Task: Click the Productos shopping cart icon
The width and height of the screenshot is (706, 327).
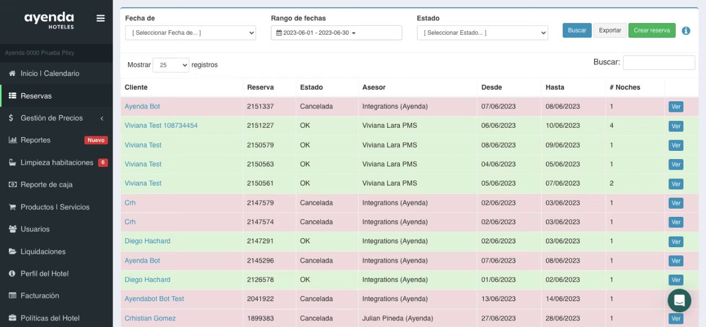Action: click(12, 207)
